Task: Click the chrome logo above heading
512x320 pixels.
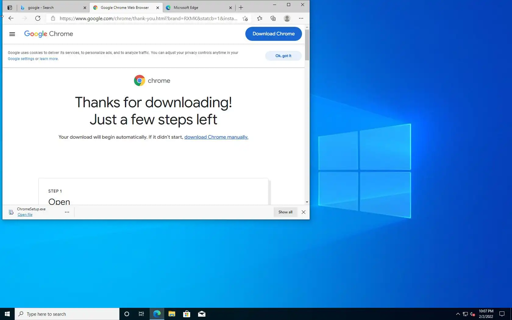Action: pos(152,80)
